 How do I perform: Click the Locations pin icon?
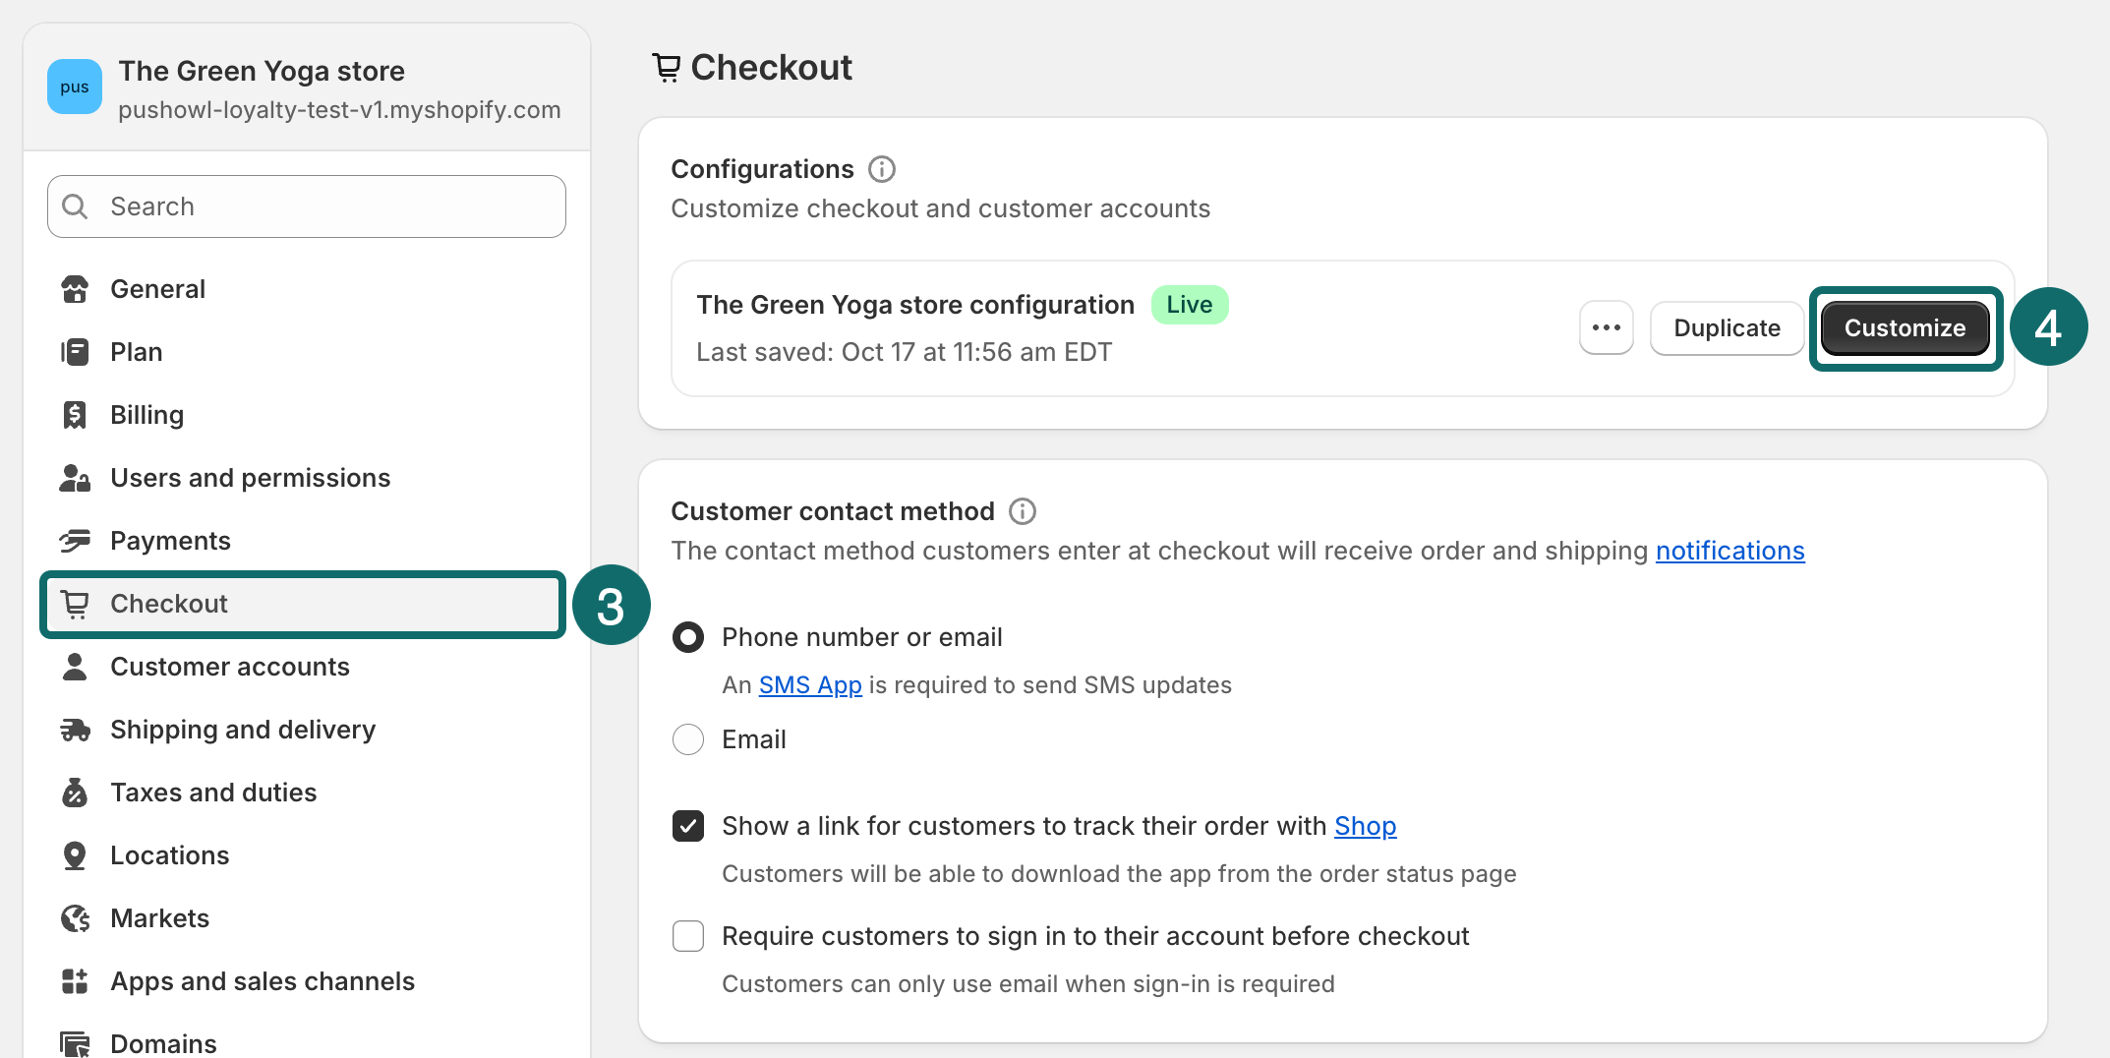pyautogui.click(x=75, y=854)
